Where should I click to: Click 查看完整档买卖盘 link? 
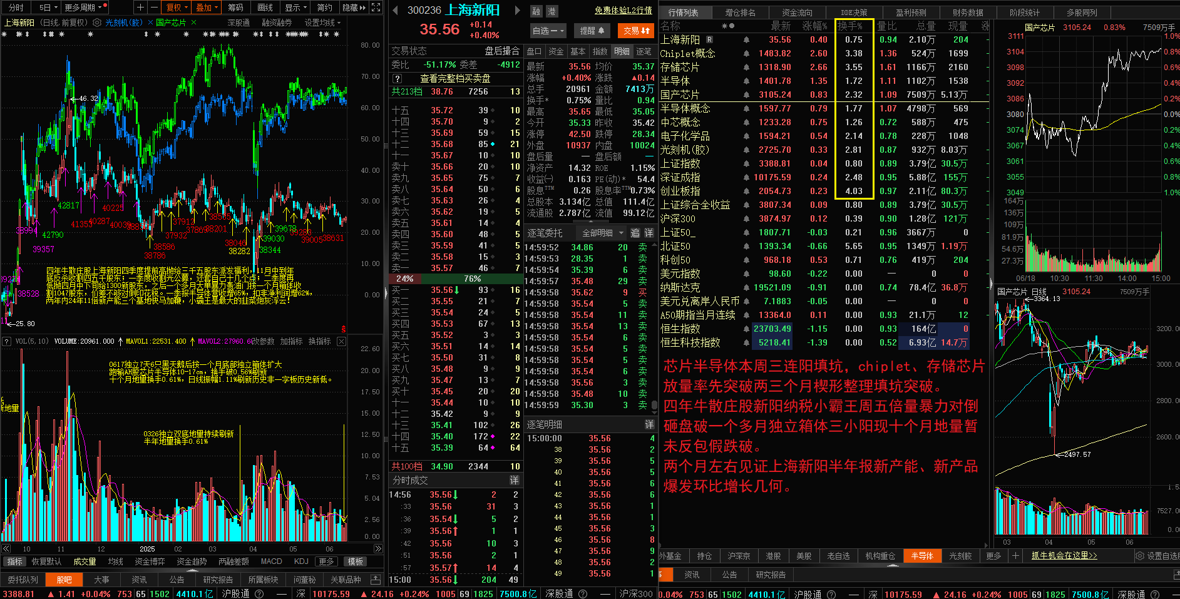click(455, 79)
